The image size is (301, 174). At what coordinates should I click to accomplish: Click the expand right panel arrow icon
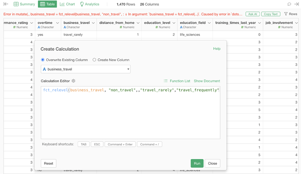tap(297, 4)
